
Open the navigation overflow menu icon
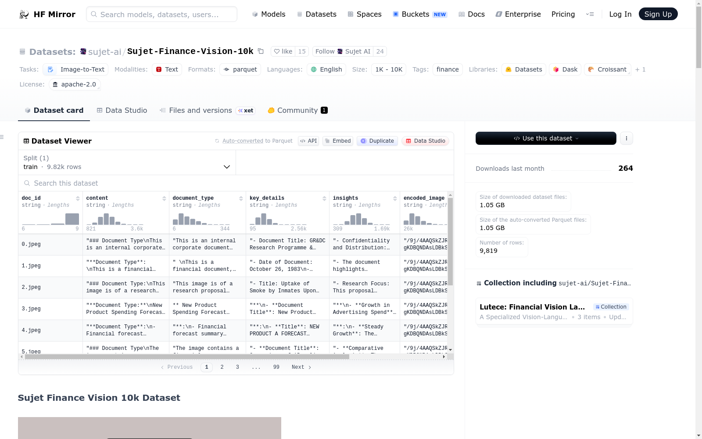tap(590, 14)
